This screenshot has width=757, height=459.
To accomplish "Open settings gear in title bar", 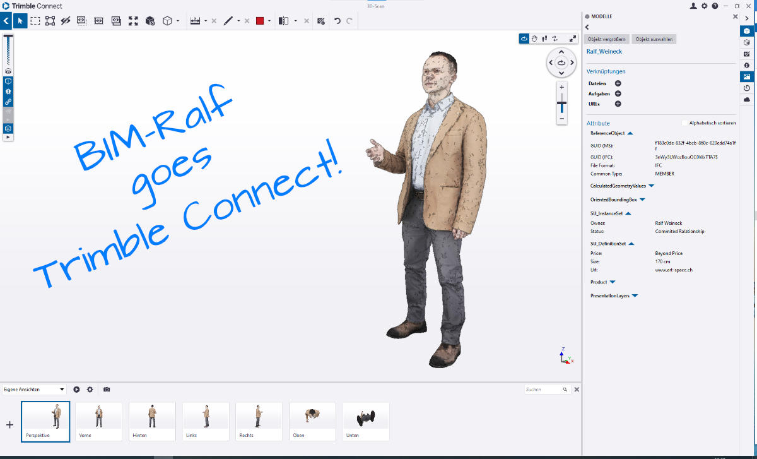I will pos(704,6).
